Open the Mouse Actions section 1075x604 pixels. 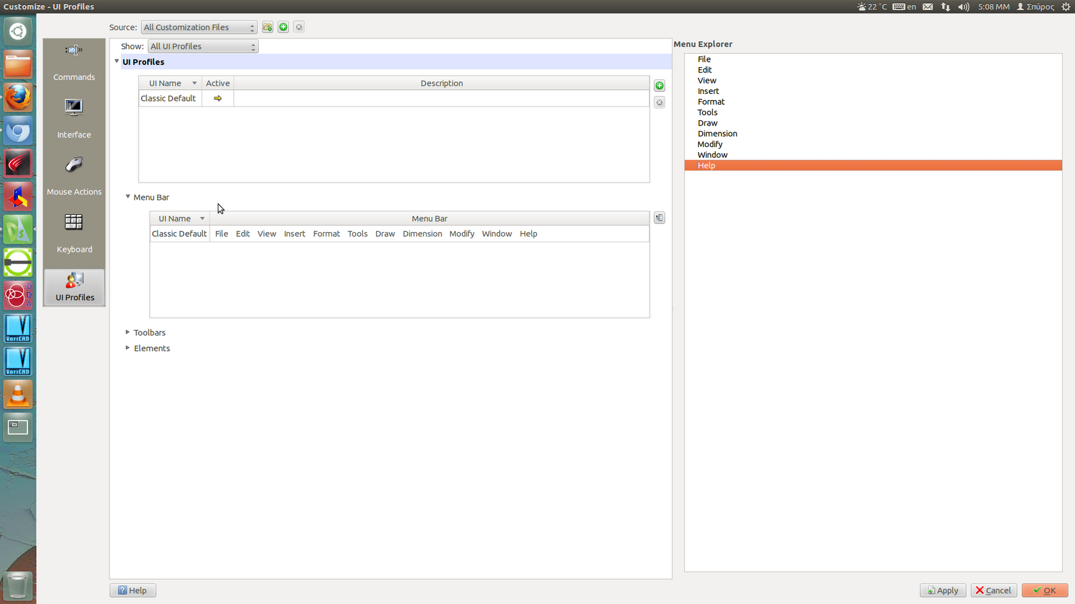74,177
